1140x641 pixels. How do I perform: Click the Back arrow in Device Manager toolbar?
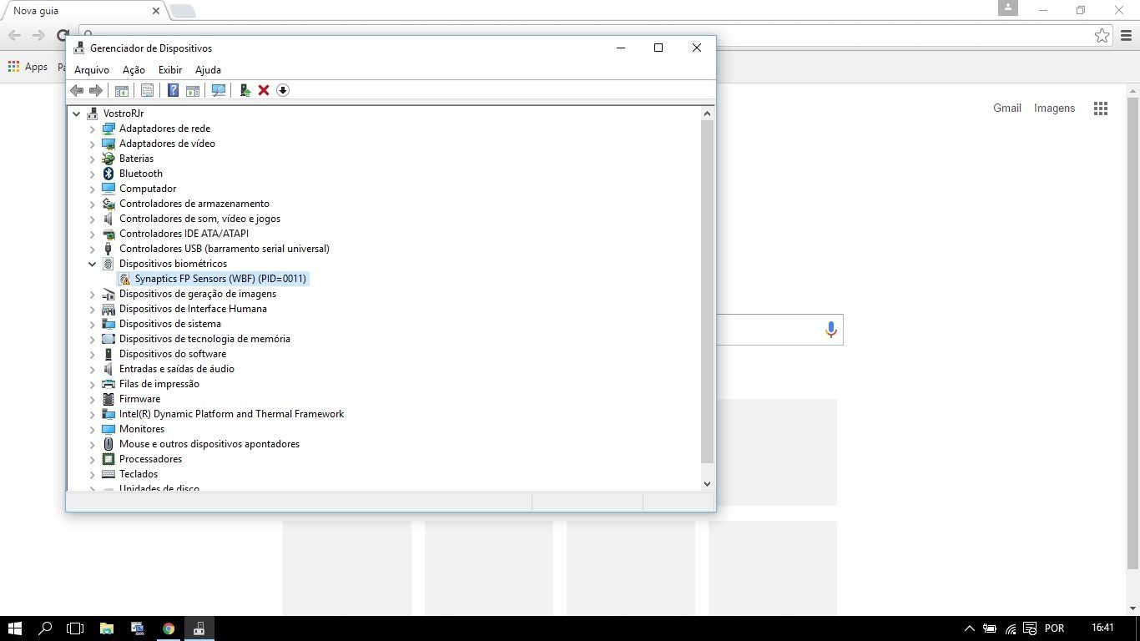pyautogui.click(x=77, y=90)
